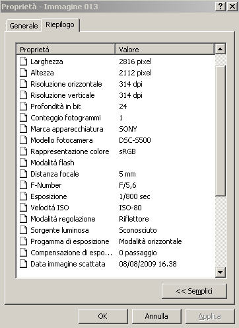Click the icon beside Distanza focale
The width and height of the screenshot is (239, 328).
point(23,174)
